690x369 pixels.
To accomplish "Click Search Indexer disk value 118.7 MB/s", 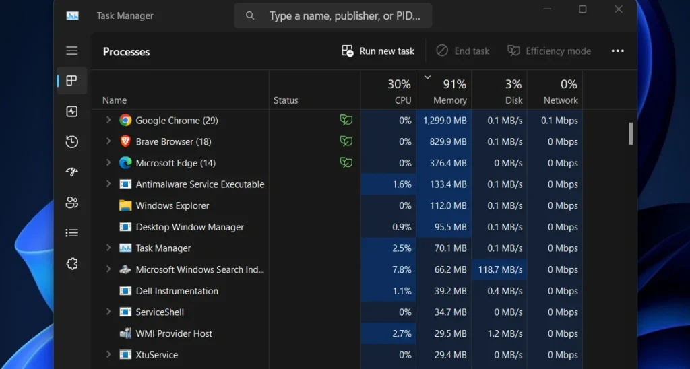I will [x=501, y=269].
